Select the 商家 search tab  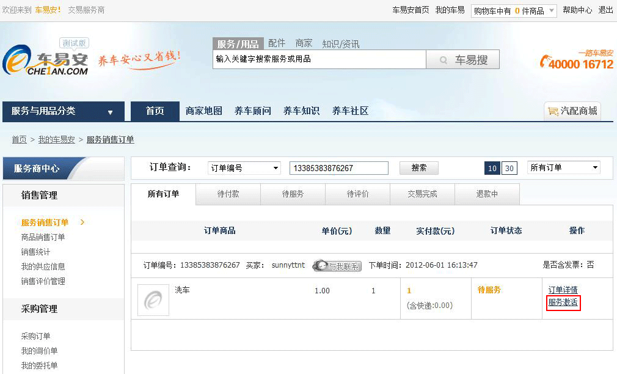304,43
